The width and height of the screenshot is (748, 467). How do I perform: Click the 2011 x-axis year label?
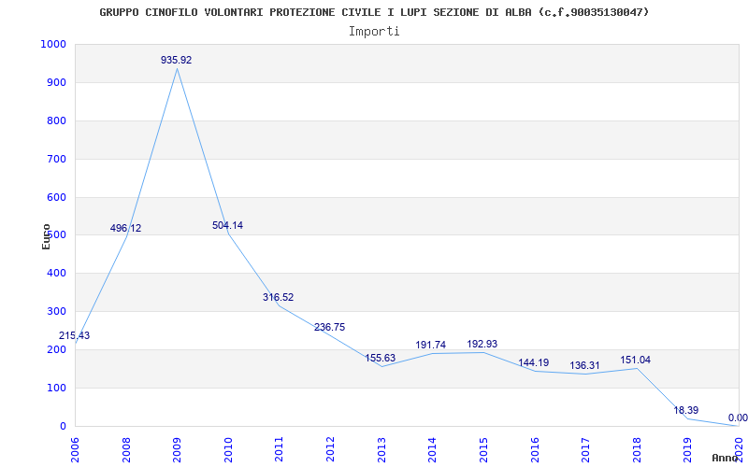click(x=279, y=449)
